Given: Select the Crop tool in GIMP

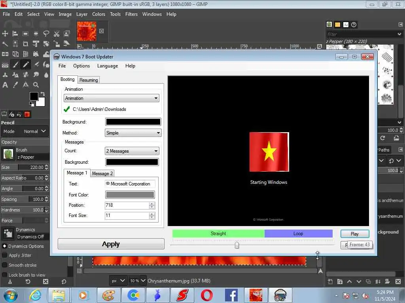Looking at the screenshot, I should click(x=25, y=44).
